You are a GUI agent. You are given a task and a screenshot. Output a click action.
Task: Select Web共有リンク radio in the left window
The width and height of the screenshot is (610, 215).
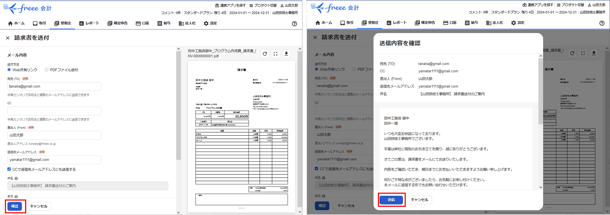(x=9, y=70)
